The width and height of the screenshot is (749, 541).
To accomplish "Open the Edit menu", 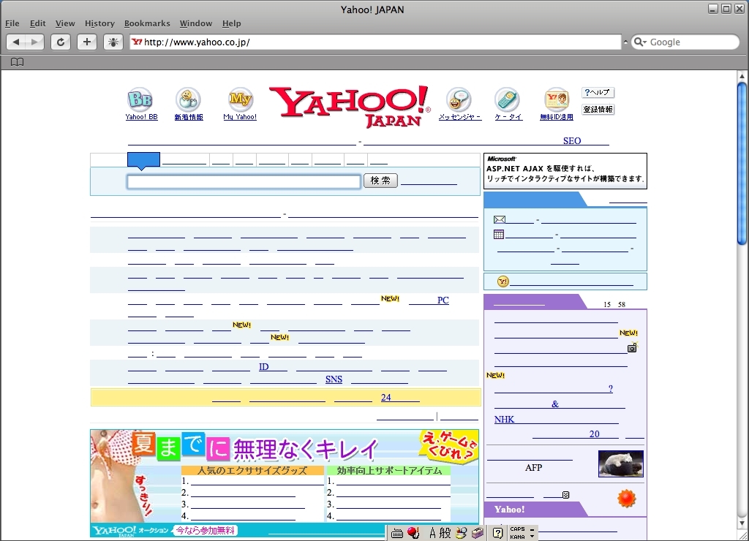I will 37,23.
